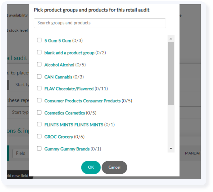
Task: Open Consumer Products Consumer Products link
Action: (x=82, y=101)
